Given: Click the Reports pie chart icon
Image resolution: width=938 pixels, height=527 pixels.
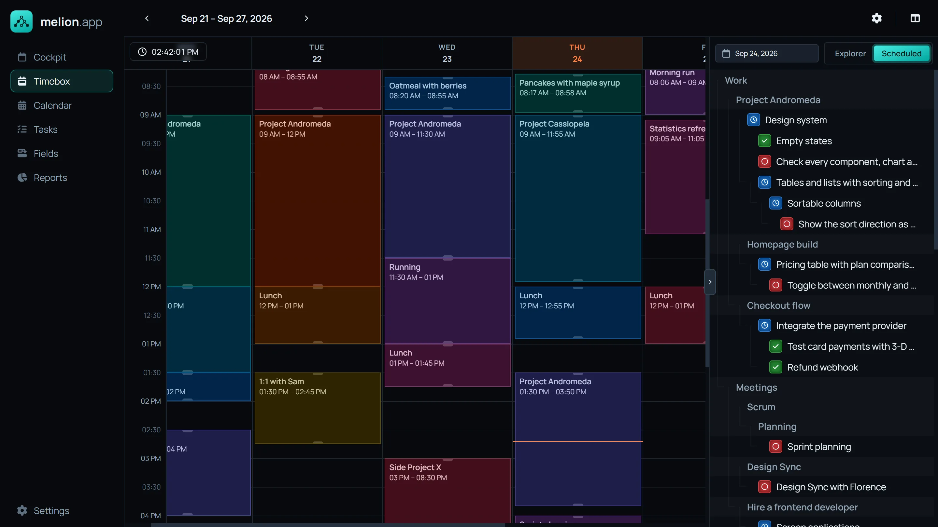Looking at the screenshot, I should click(x=22, y=178).
